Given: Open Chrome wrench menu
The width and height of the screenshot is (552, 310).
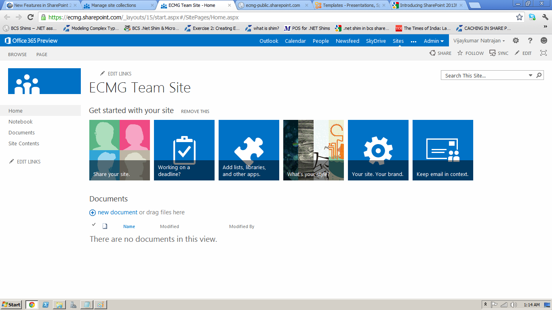Looking at the screenshot, I should [x=545, y=17].
